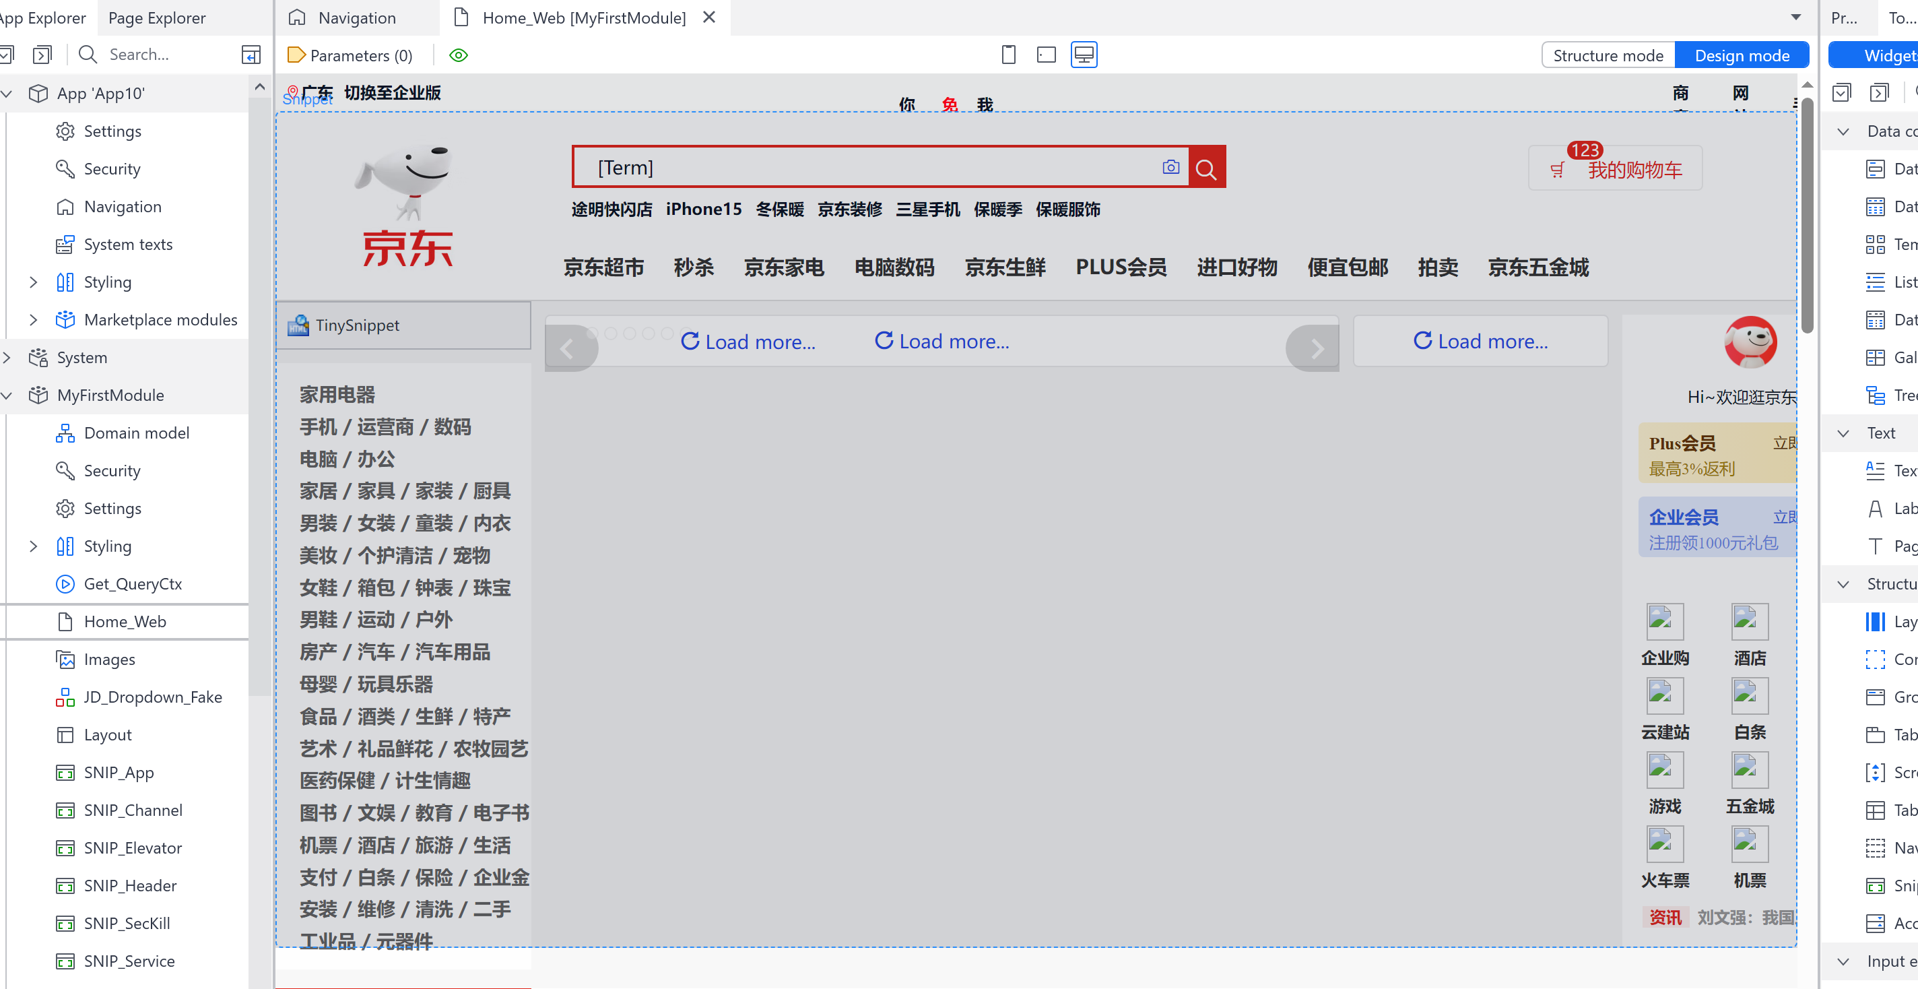This screenshot has width=1918, height=989.
Task: Collapse the MyFirstModule node
Action: [7, 395]
